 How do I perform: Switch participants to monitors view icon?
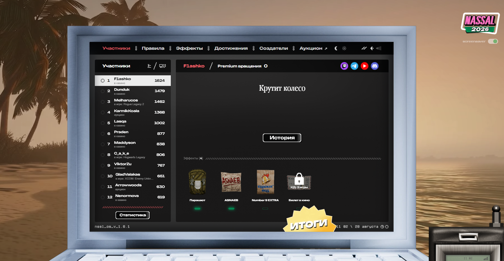pyautogui.click(x=162, y=66)
